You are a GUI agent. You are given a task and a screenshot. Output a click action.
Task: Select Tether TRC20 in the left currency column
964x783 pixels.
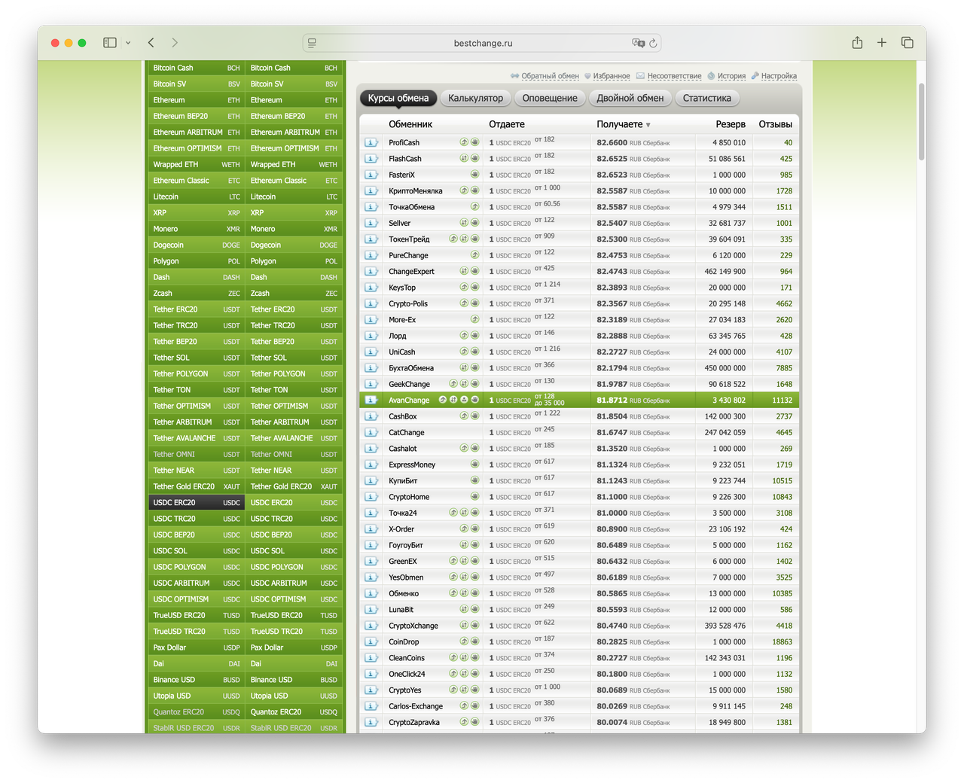point(197,325)
